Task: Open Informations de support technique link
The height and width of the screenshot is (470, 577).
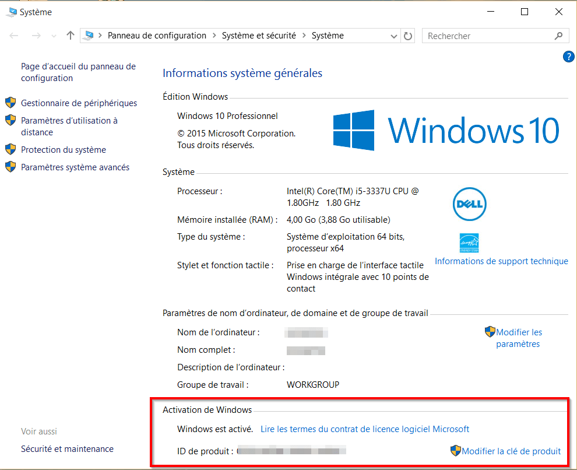Action: [x=501, y=261]
